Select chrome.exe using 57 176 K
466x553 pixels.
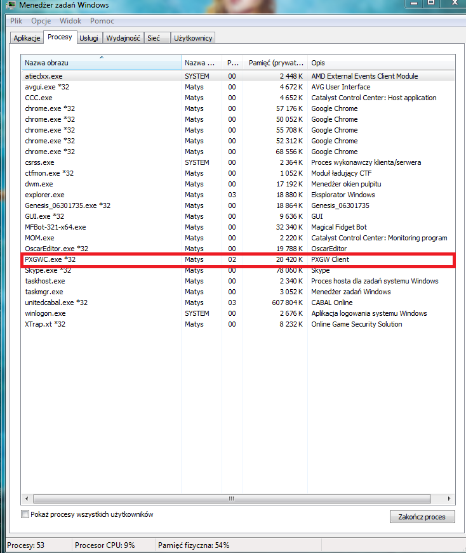pos(238,108)
